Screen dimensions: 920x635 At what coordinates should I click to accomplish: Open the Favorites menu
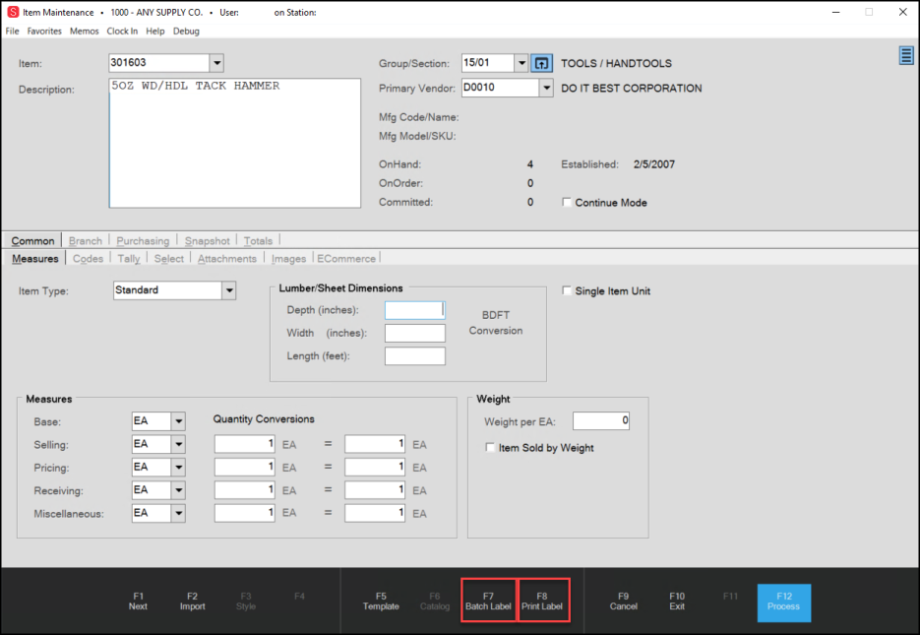click(x=44, y=31)
